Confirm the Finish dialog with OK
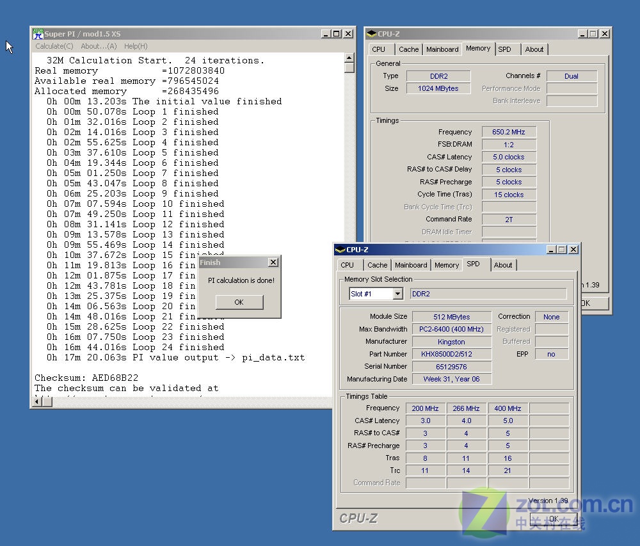 coord(239,302)
